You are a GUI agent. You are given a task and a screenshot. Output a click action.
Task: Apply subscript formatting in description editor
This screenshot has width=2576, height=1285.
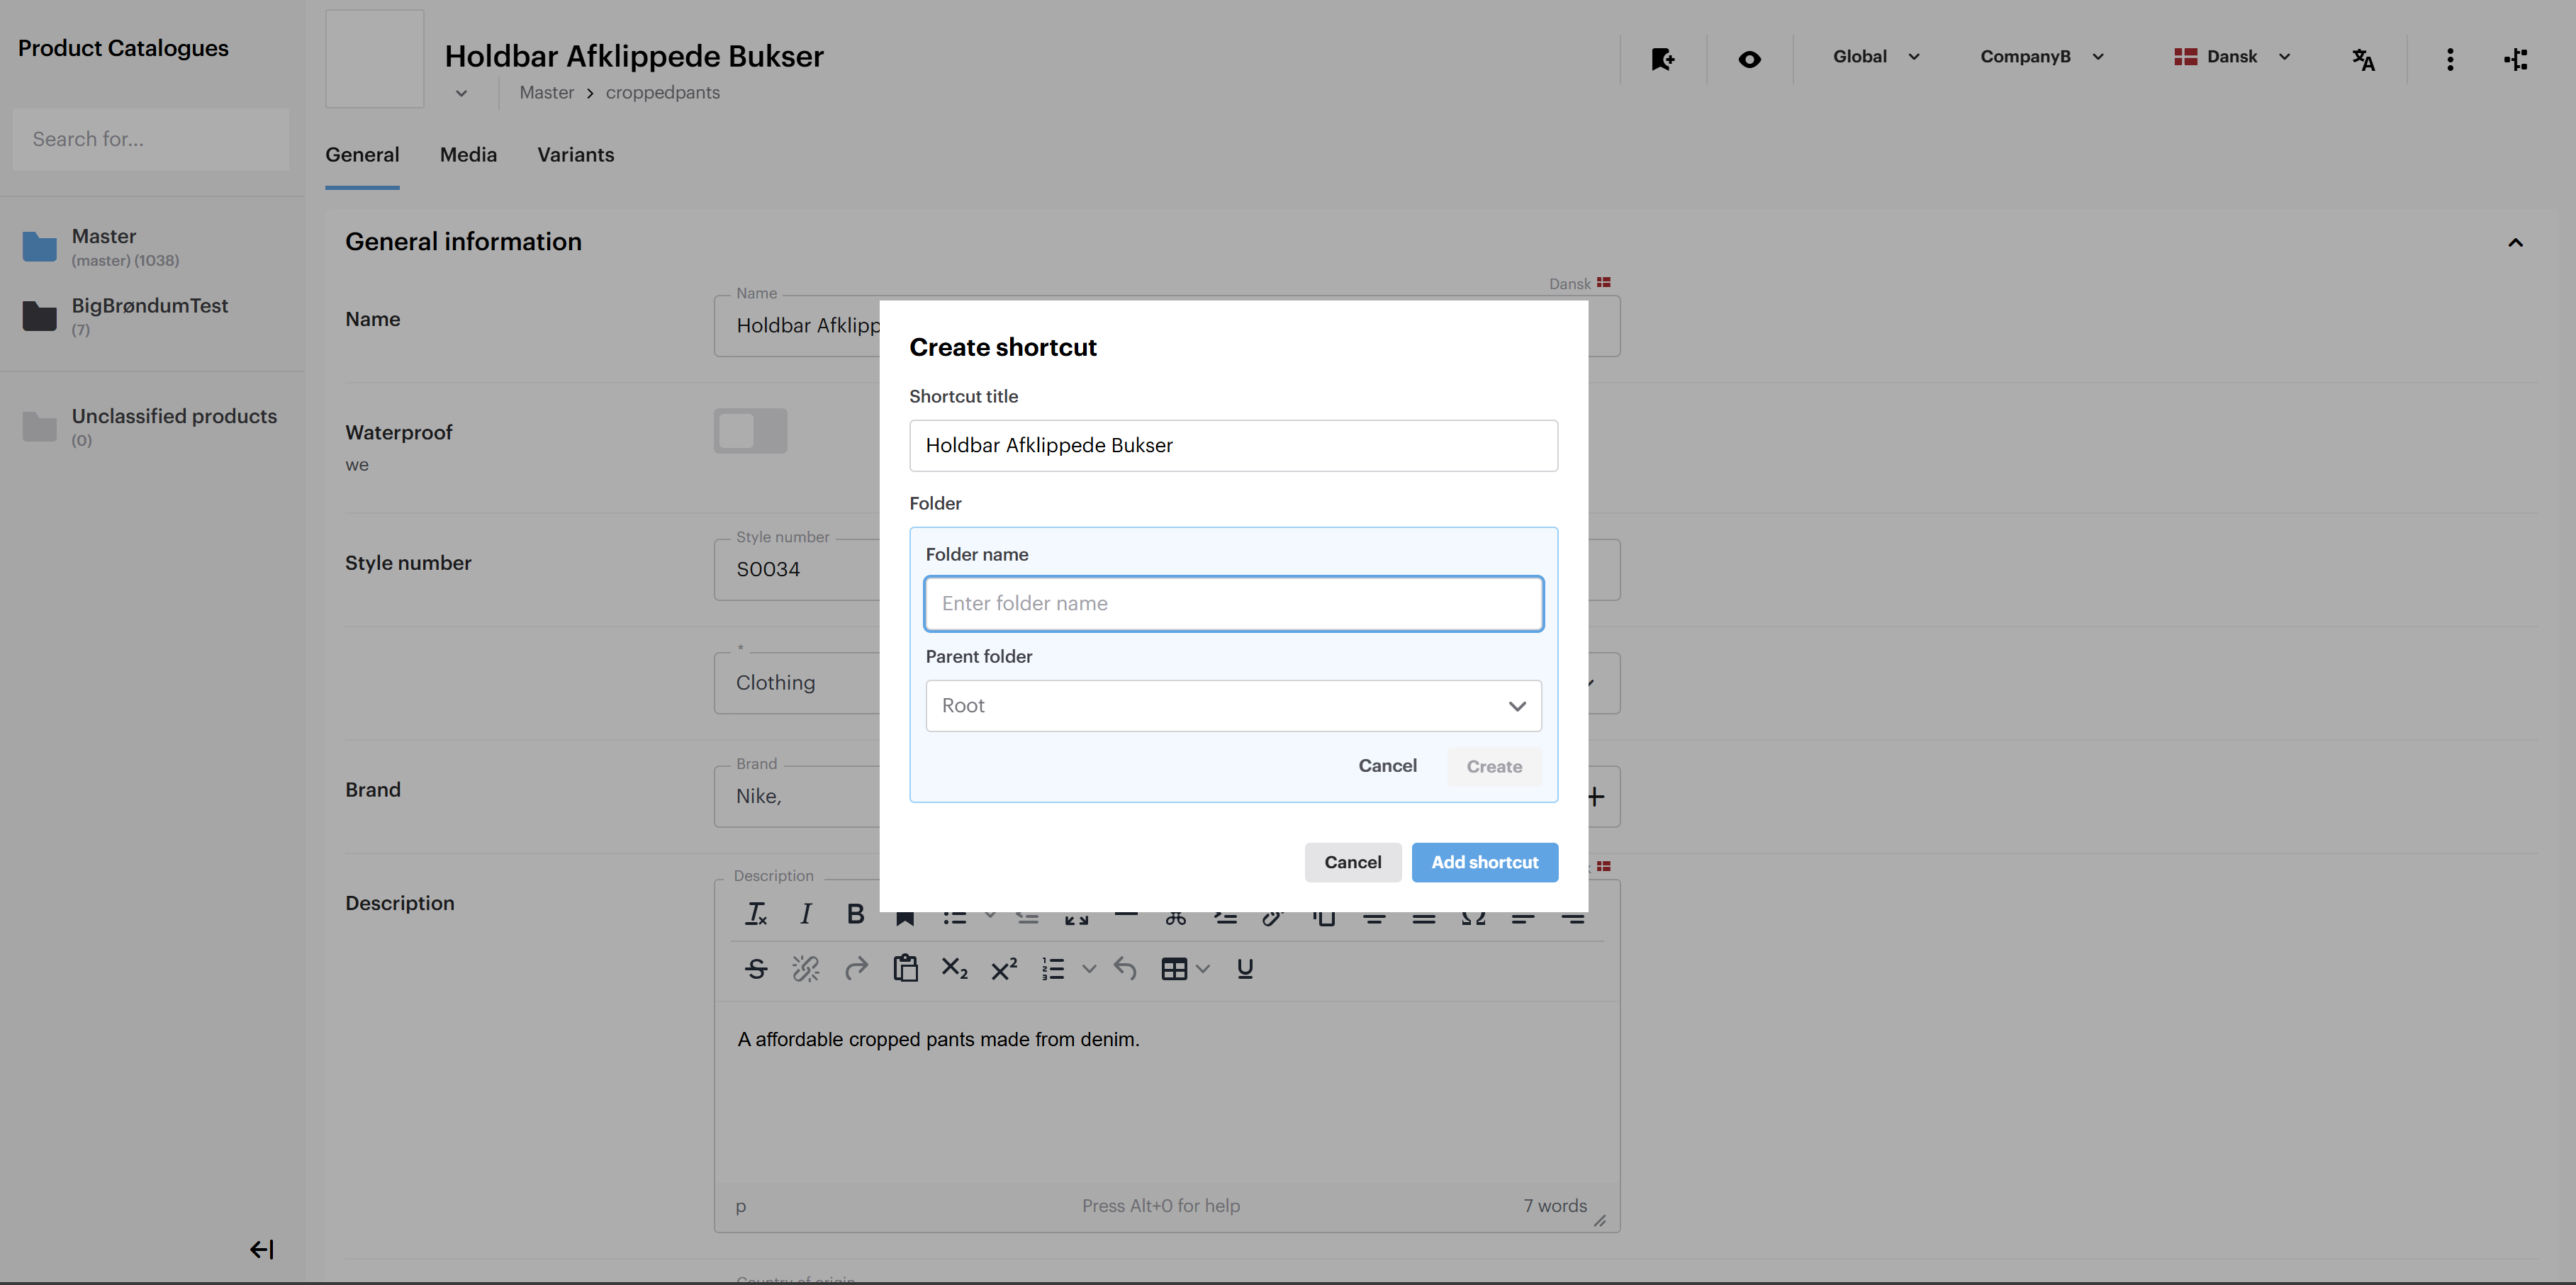pos(954,968)
